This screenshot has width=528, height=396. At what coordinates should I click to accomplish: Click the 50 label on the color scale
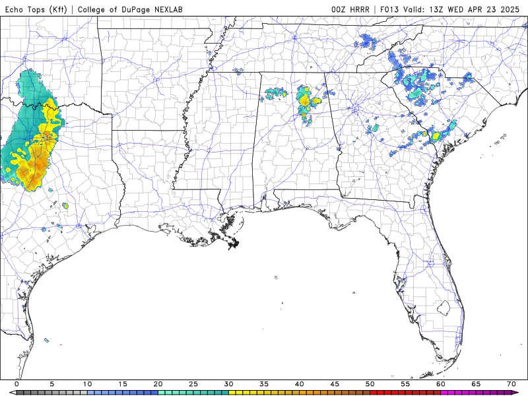370,384
